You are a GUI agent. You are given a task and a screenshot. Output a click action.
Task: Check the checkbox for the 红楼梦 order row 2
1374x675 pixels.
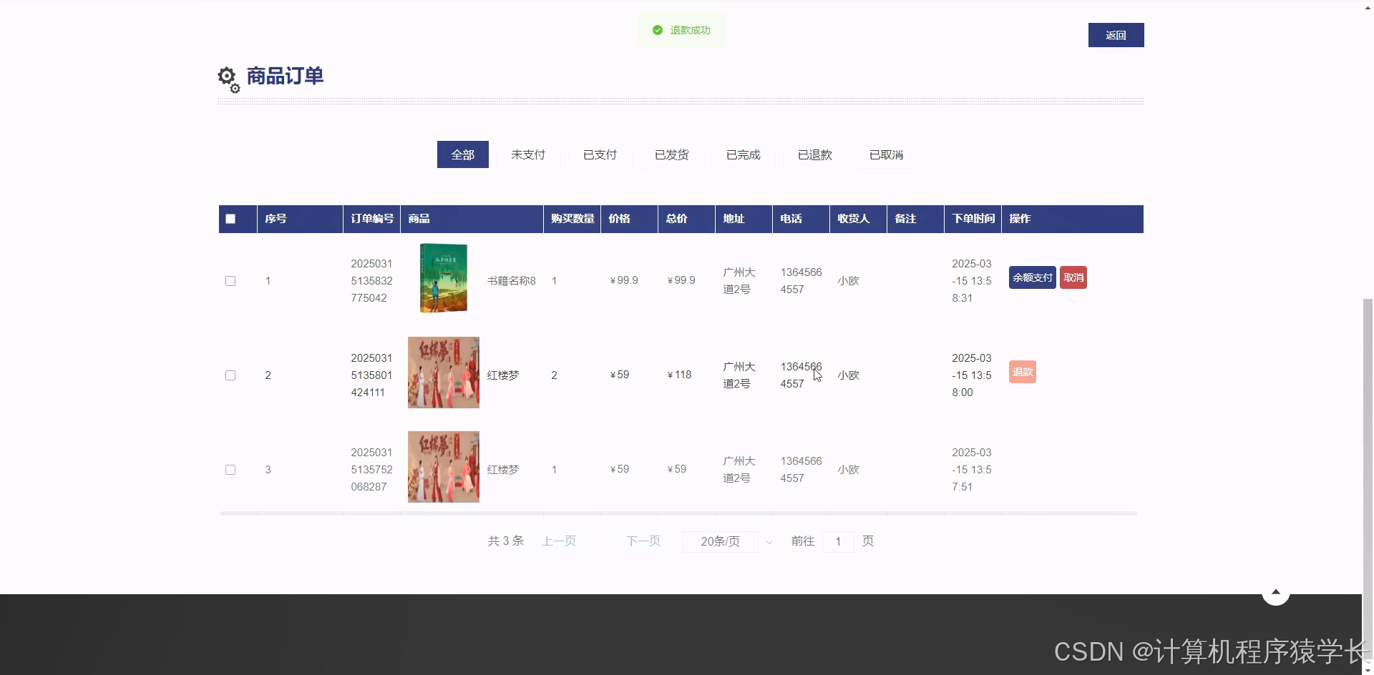click(x=230, y=375)
